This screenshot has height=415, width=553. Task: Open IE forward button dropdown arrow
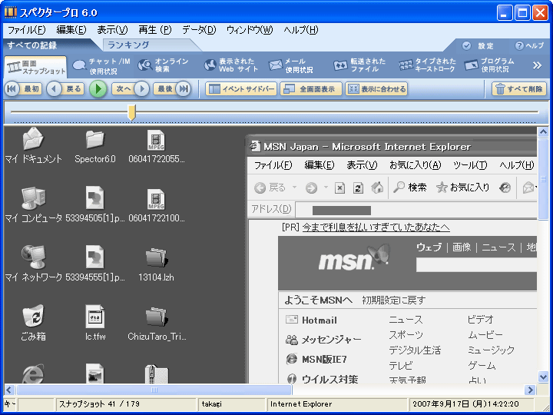326,188
